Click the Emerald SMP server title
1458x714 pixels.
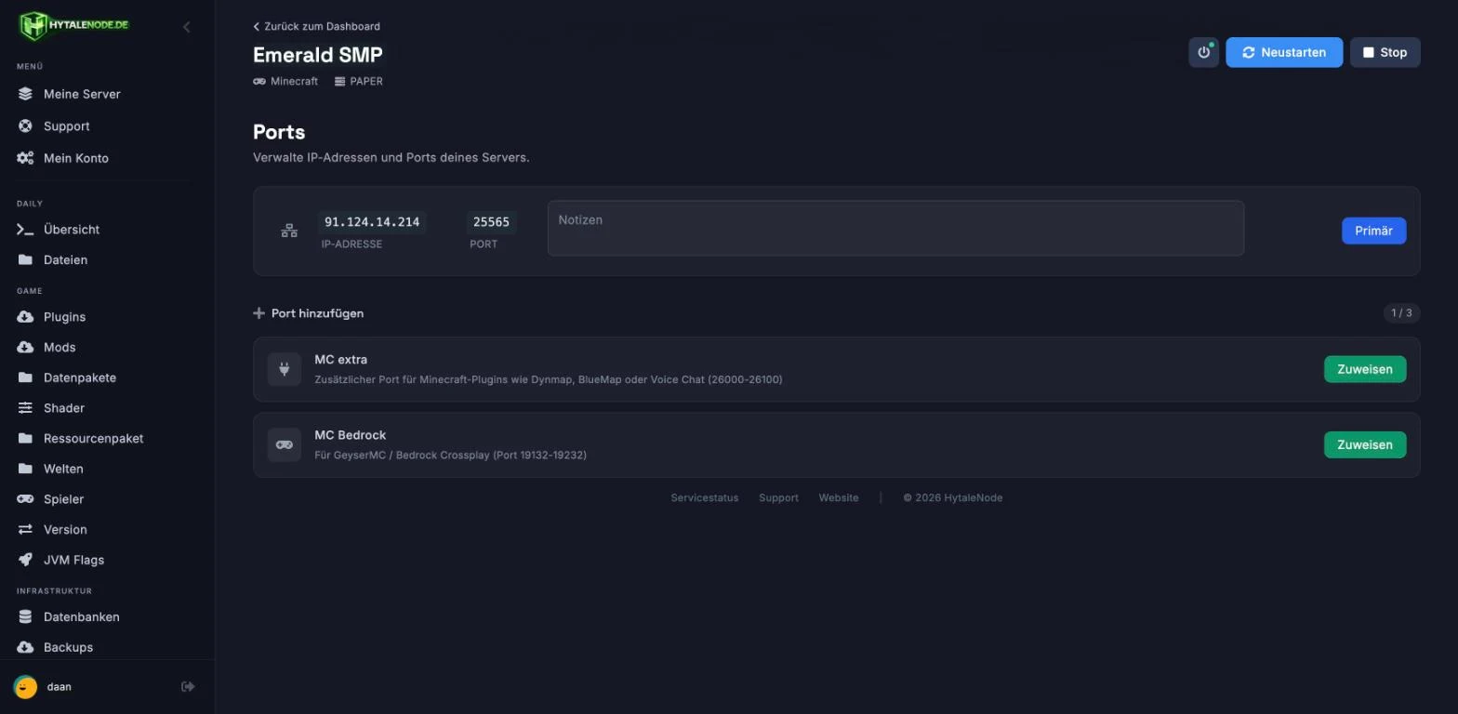coord(317,54)
